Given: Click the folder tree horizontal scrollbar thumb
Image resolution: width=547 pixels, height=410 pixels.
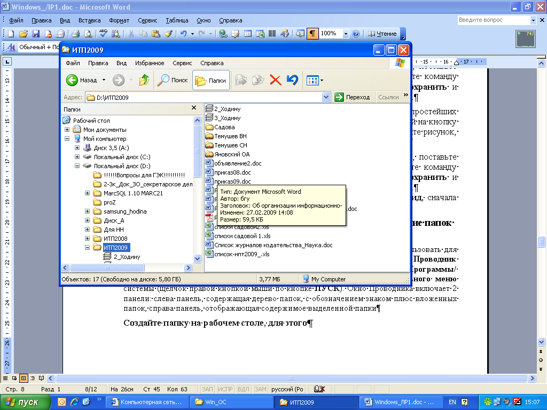Looking at the screenshot, I should click(107, 268).
